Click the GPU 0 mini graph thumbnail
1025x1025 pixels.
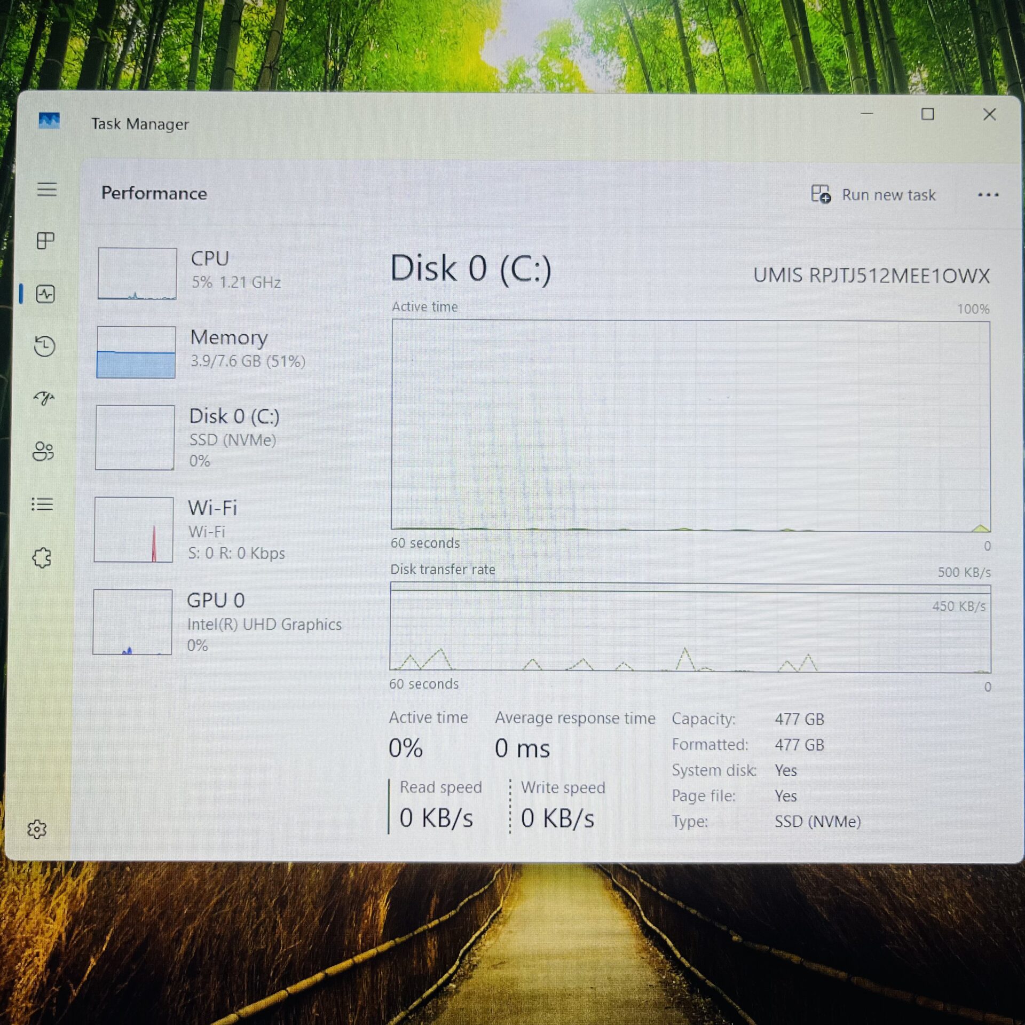[132, 621]
